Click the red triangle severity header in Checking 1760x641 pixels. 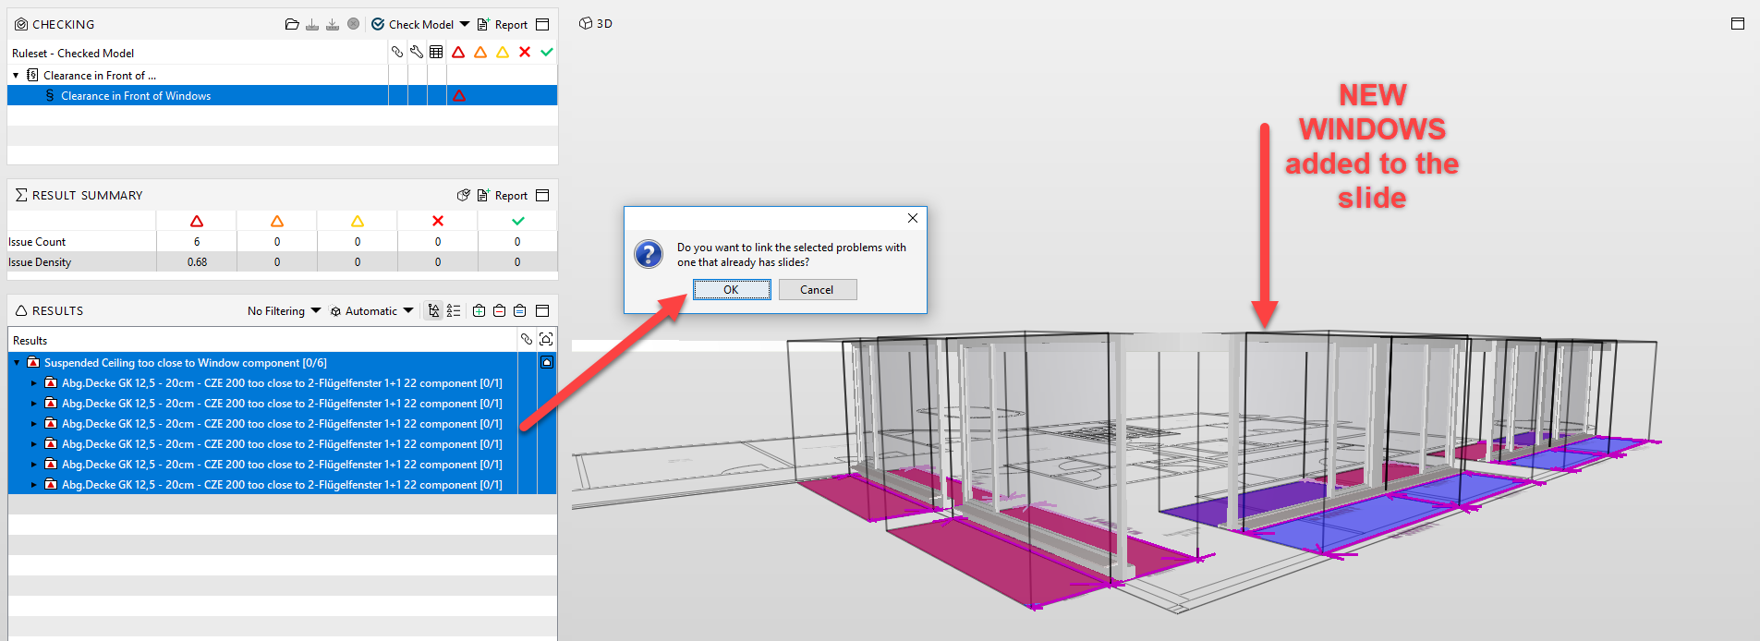tap(458, 52)
